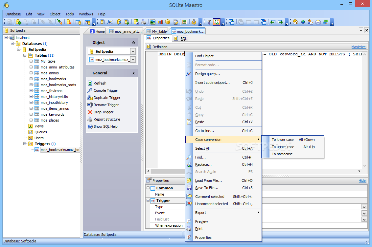Click editor horizontal scrollbar left arrow
Viewport: 372px width, 247px height.
(x=148, y=171)
